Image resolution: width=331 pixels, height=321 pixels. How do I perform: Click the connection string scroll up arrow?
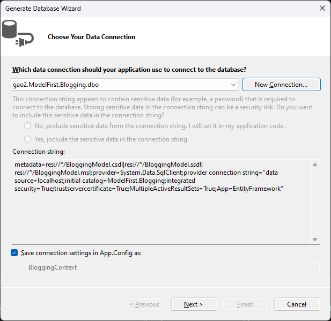(315, 165)
